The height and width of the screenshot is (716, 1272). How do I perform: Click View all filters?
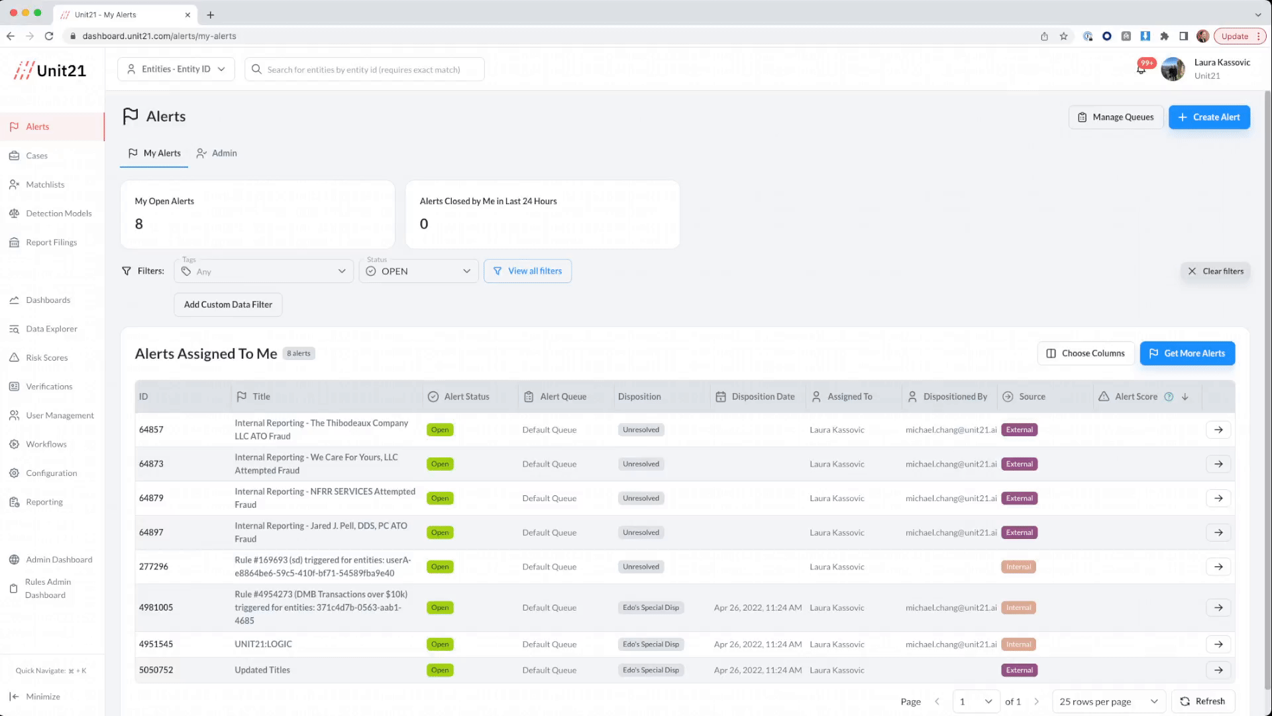tap(527, 271)
